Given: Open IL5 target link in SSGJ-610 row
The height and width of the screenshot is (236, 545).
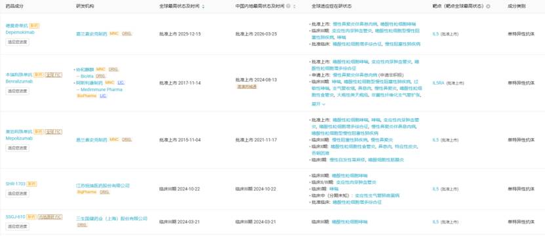Looking at the screenshot, I should [435, 222].
